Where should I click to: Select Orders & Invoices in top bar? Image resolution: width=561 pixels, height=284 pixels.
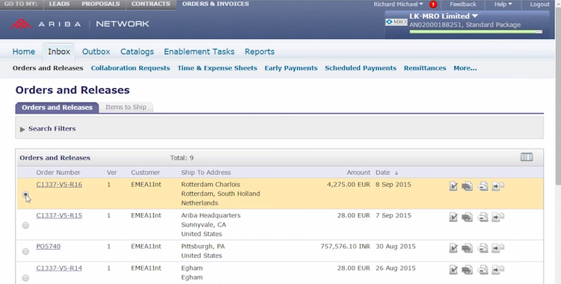(215, 4)
